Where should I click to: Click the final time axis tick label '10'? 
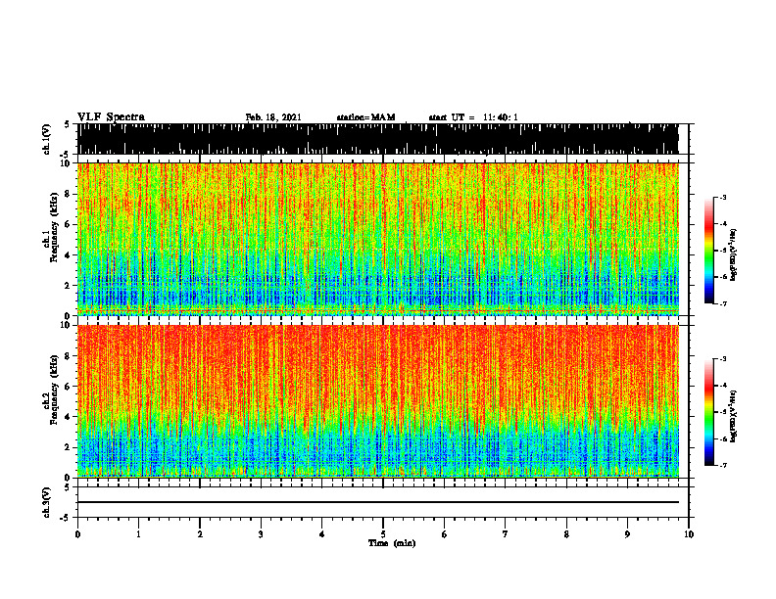689,534
